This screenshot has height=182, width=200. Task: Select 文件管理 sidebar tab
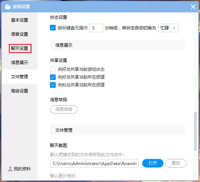tap(20, 77)
